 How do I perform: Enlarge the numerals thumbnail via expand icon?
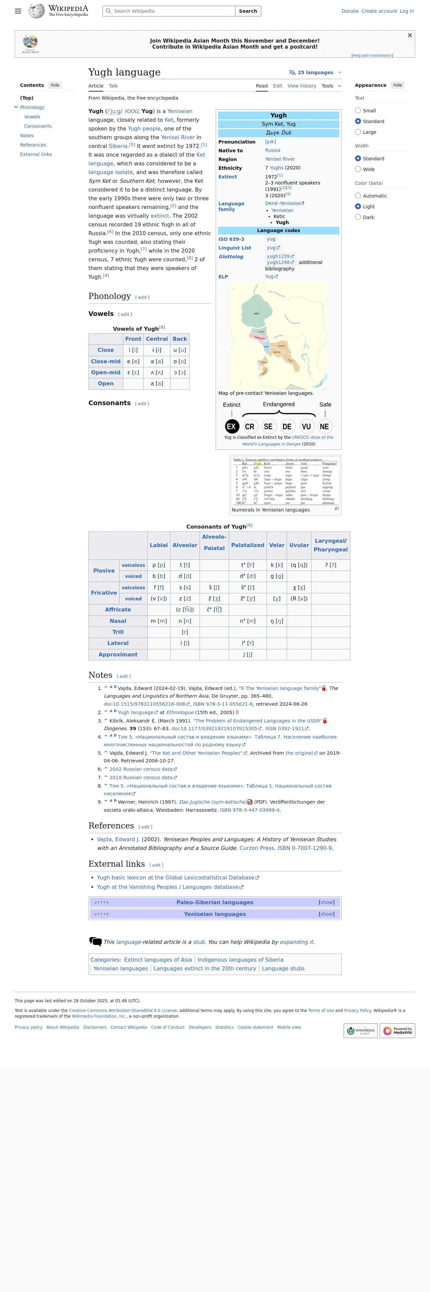coord(336,508)
